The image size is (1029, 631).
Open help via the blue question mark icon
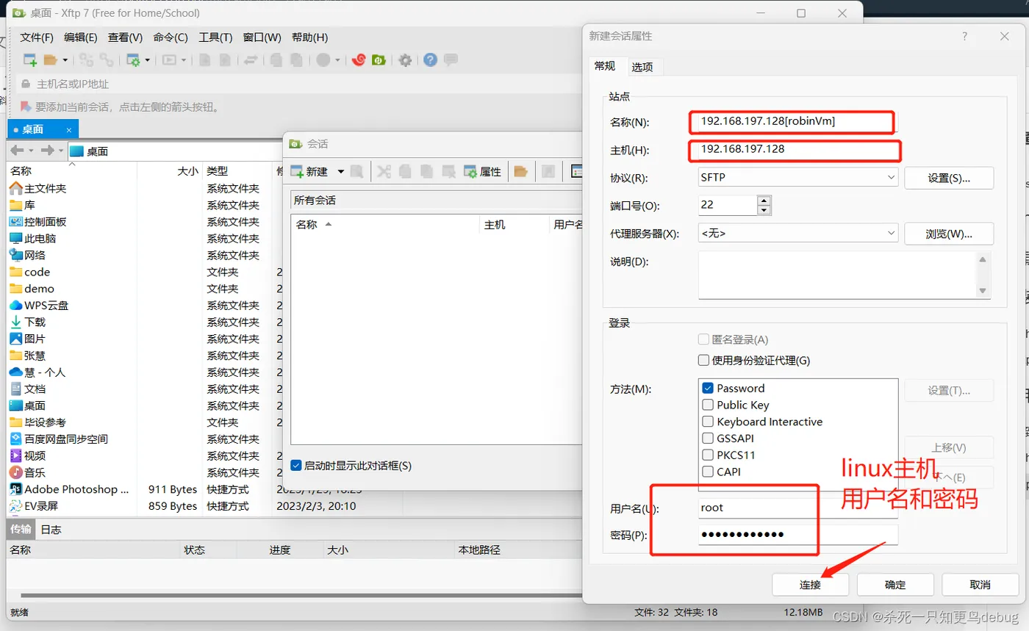431,60
